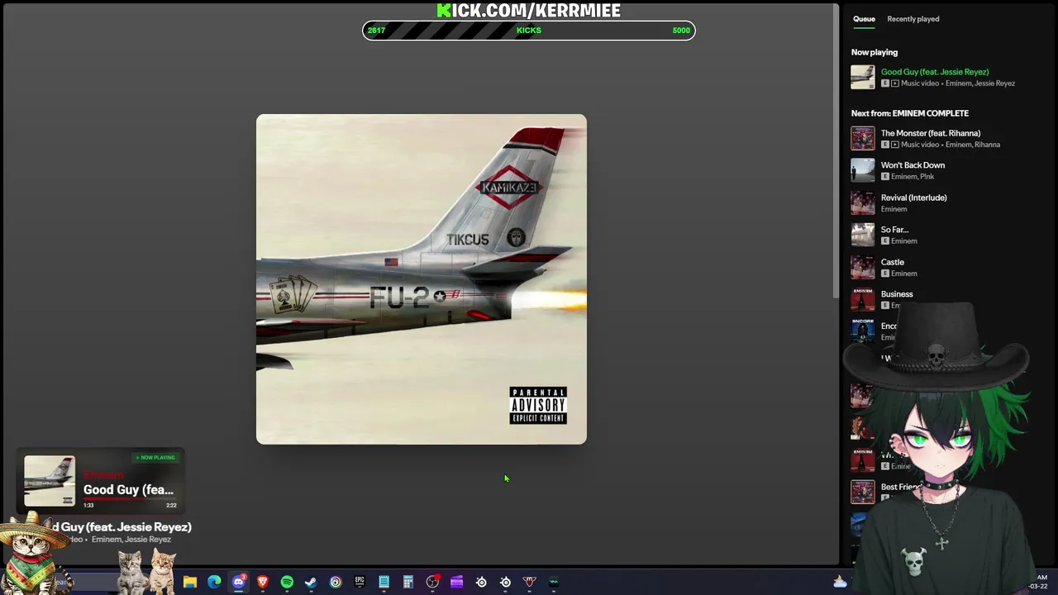Click the Explicit badge under Castle
This screenshot has height=595, width=1058.
[884, 274]
